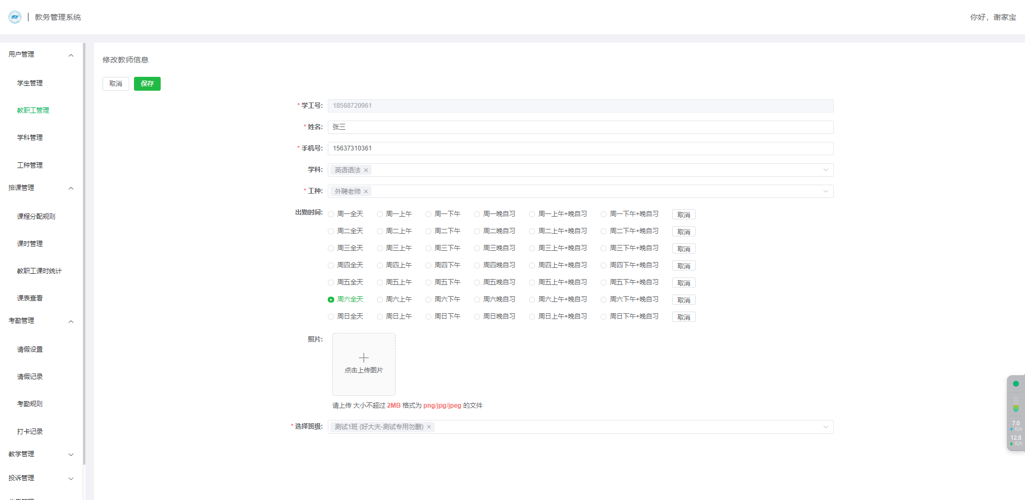Open 课程分配规则 menu item
The height and width of the screenshot is (500, 1025).
pos(36,217)
